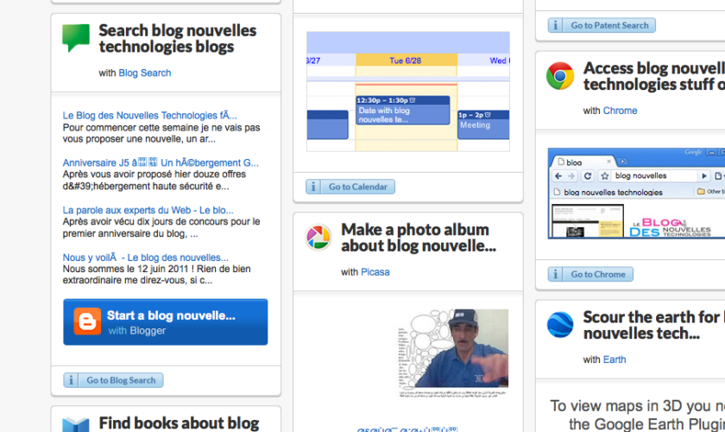Click info icon on Go to Patent Search
Viewport: 725px width, 432px height.
(x=557, y=26)
